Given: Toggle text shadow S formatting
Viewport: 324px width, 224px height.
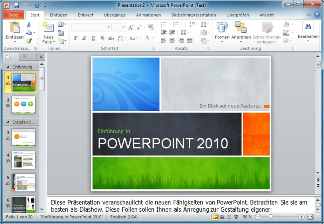Looking at the screenshot, I should tap(102, 38).
